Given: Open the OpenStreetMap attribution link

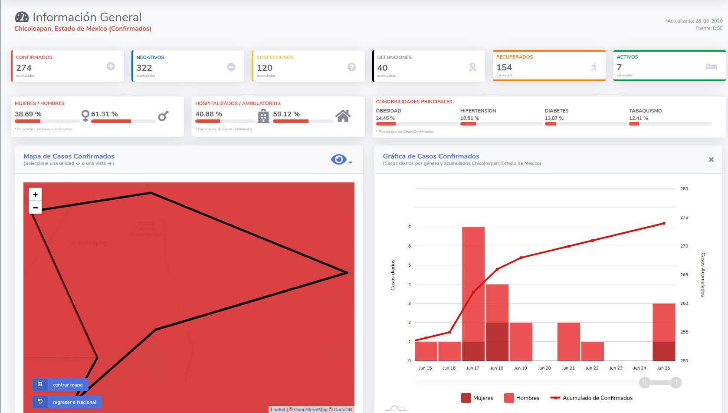Looking at the screenshot, I should tap(311, 410).
